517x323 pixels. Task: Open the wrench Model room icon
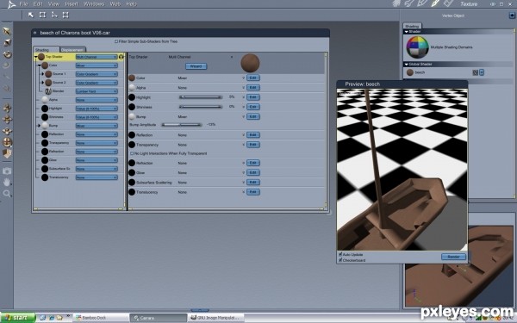(x=409, y=3)
